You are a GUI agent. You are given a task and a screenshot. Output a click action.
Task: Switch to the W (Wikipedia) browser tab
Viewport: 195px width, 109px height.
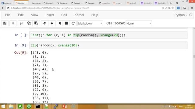pyautogui.click(x=63, y=3)
